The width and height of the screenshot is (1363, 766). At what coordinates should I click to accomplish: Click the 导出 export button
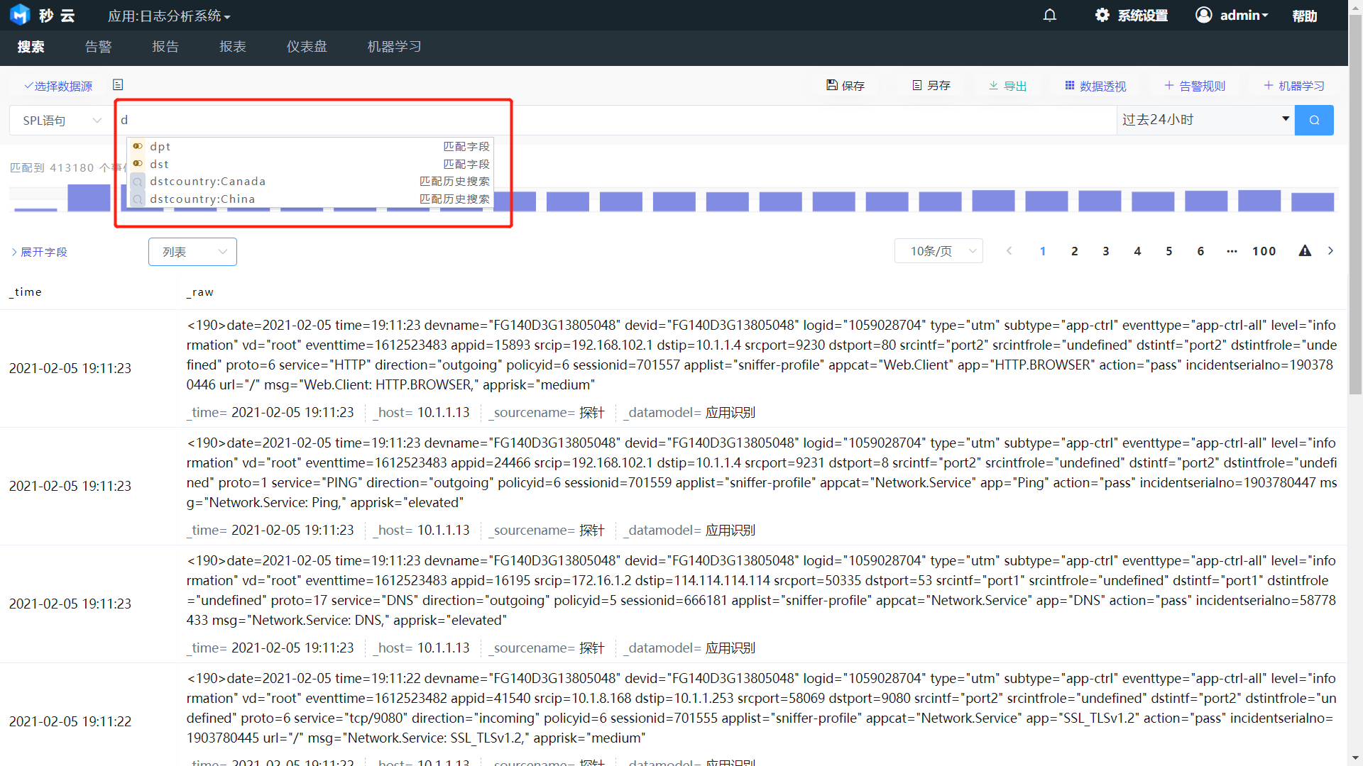click(1007, 85)
